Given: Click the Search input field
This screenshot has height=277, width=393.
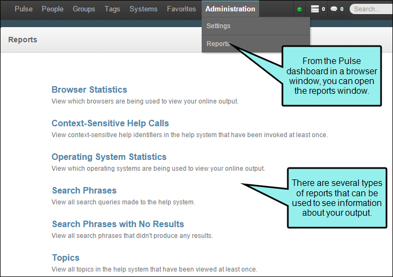Looking at the screenshot, I should [371, 9].
